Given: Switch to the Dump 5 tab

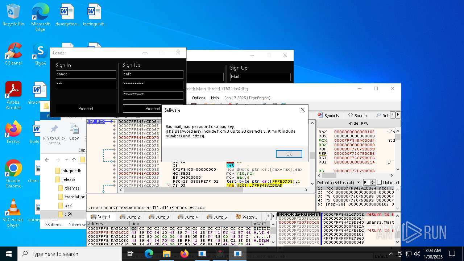Looking at the screenshot, I should click(216, 217).
